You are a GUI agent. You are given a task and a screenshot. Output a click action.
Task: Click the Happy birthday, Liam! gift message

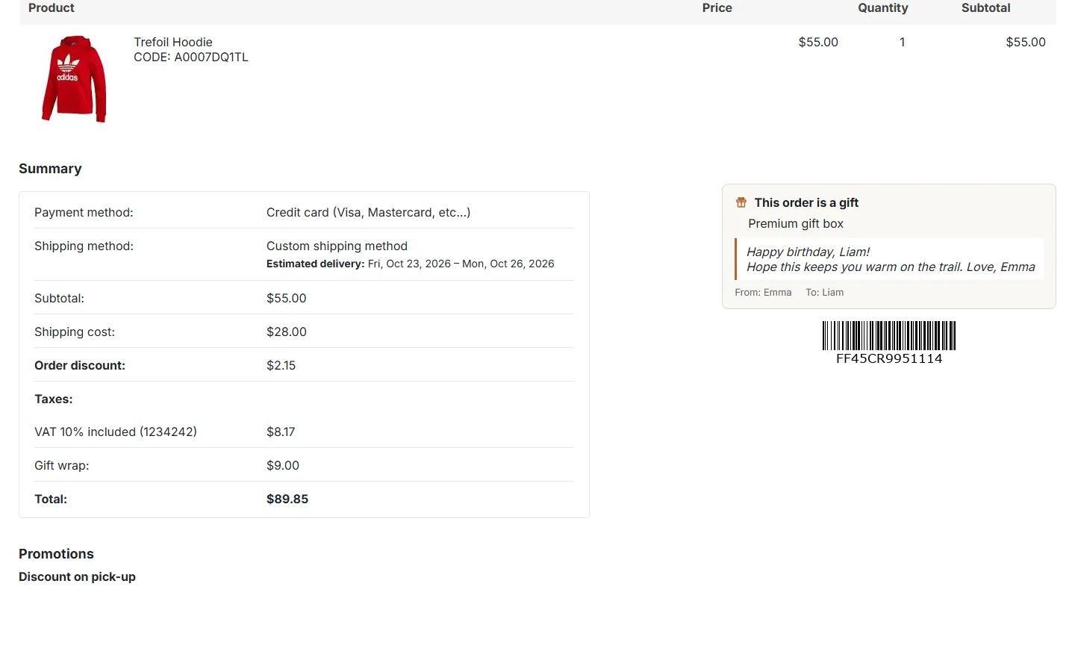808,252
